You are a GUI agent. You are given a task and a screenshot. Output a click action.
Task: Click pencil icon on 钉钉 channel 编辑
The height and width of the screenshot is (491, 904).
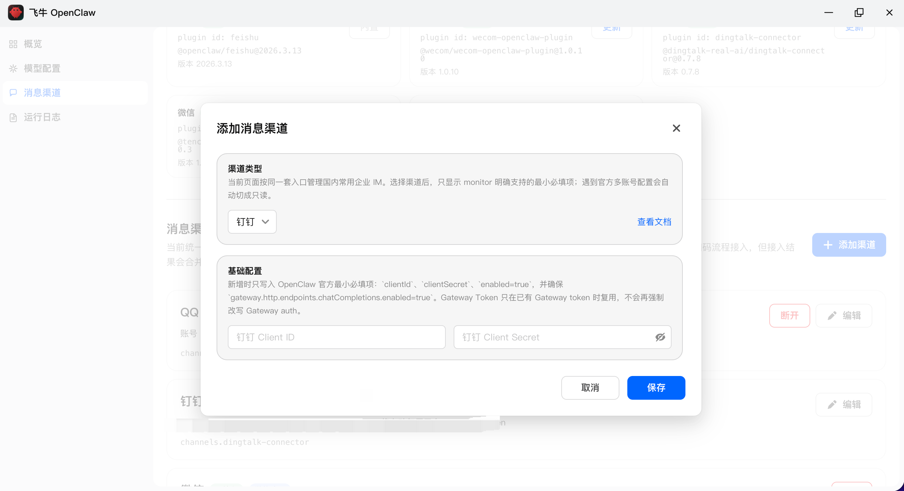tap(832, 405)
